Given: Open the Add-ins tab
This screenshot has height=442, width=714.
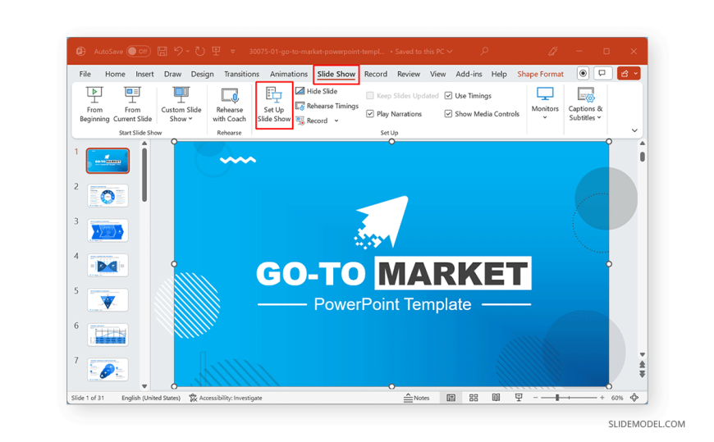Looking at the screenshot, I should 469,74.
